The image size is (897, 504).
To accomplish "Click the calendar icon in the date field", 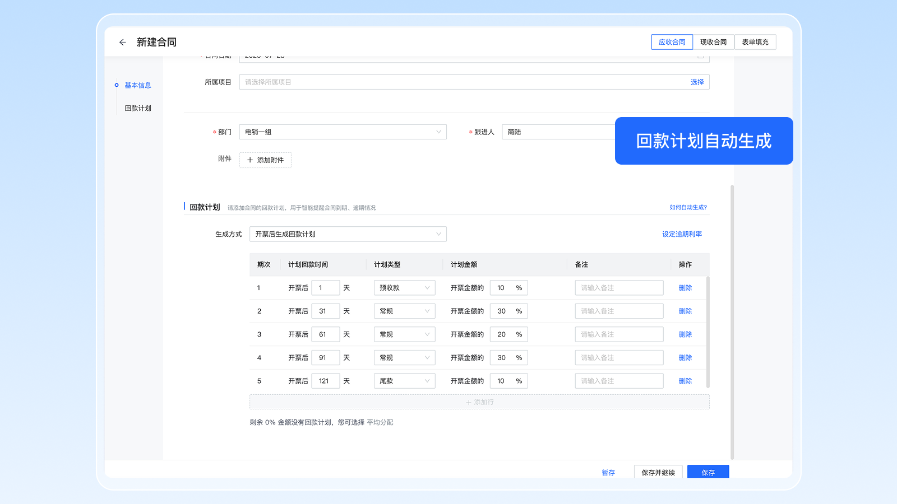I will (x=700, y=57).
